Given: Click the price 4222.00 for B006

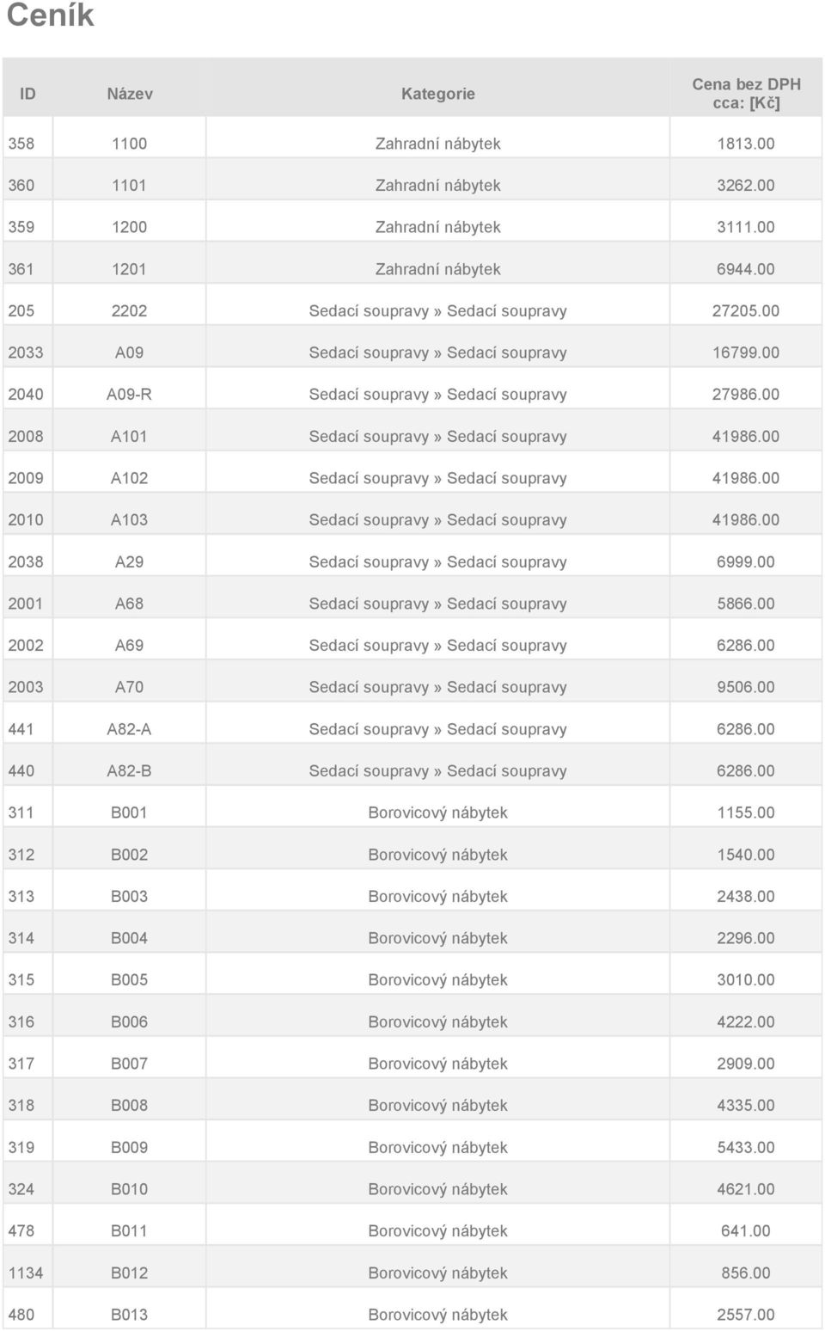Looking at the screenshot, I should pyautogui.click(x=746, y=1022).
